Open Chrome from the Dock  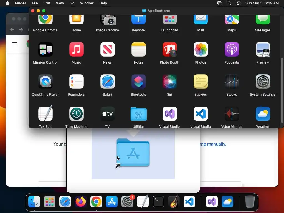point(96,202)
